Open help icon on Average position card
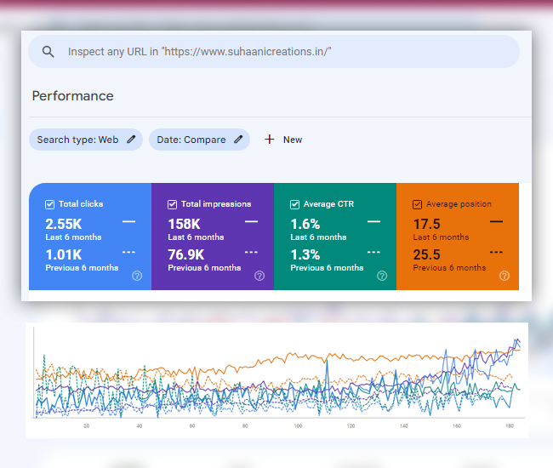Viewport: 553px width, 468px height. click(505, 276)
